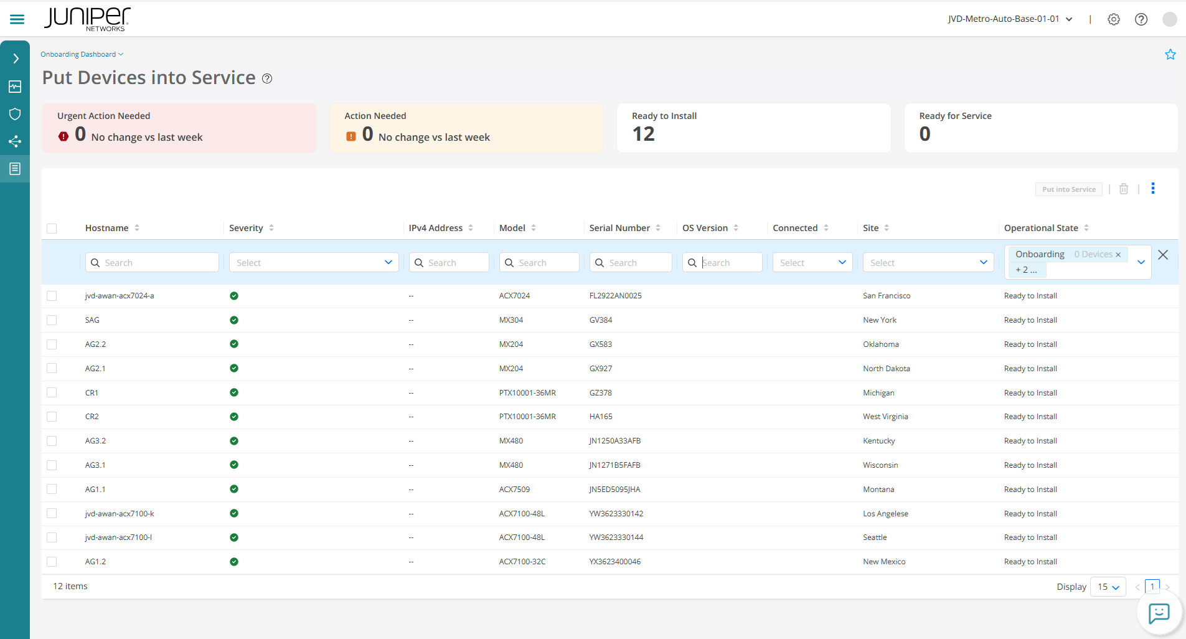Focus the IPv4 Address search field
The height and width of the screenshot is (639, 1186).
pyautogui.click(x=449, y=262)
